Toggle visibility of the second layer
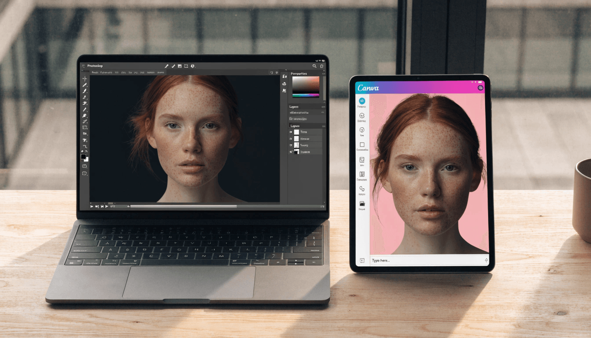 (291, 138)
